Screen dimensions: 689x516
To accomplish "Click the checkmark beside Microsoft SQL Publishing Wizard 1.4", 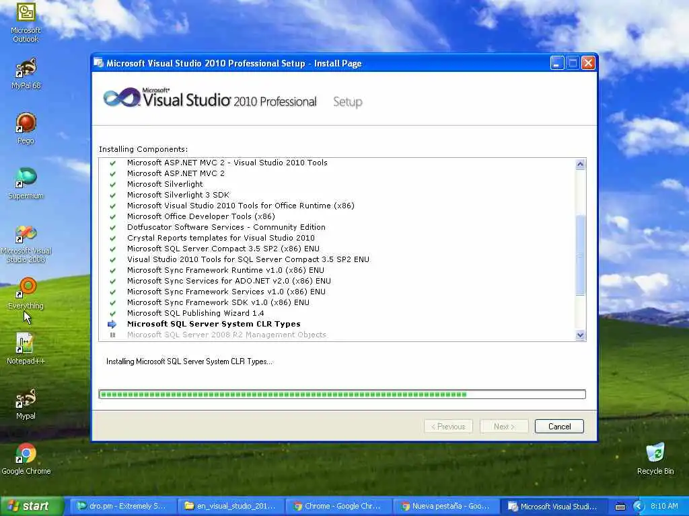I will (112, 313).
